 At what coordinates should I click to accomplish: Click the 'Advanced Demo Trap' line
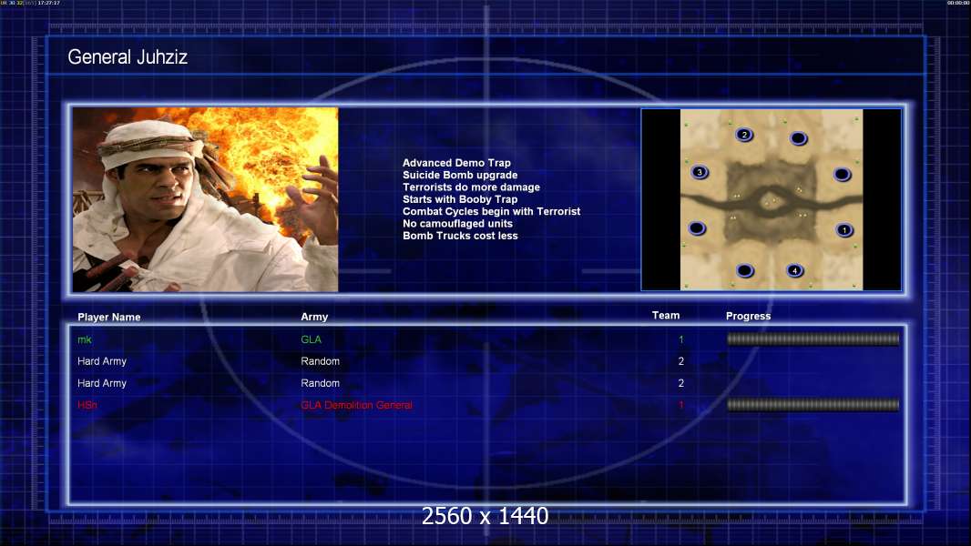pos(456,163)
